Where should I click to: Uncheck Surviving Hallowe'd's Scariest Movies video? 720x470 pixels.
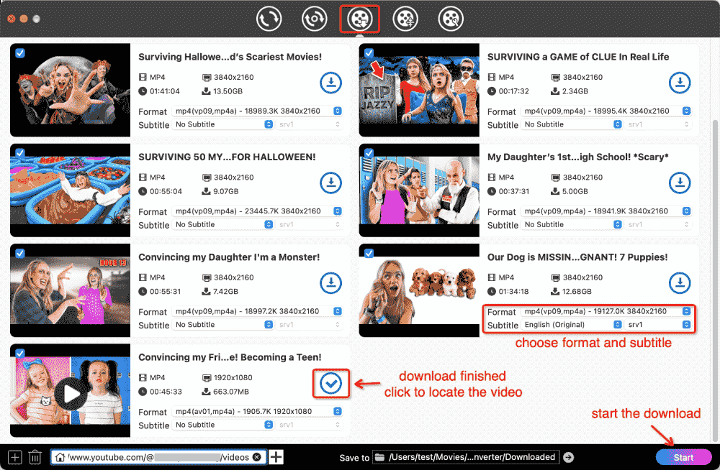point(19,52)
